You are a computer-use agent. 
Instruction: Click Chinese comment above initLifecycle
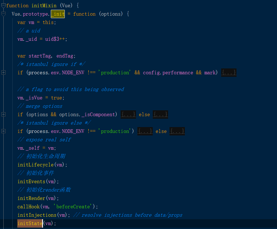click(42, 156)
